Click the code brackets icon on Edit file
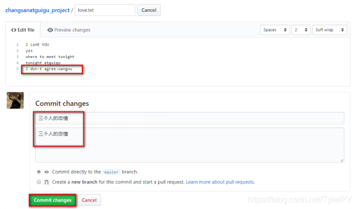Viewport: 357px width, 209px height. point(14,30)
